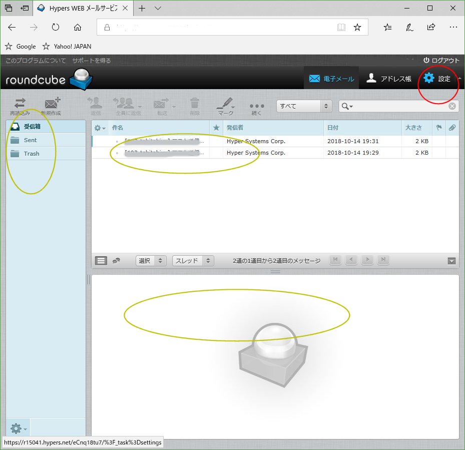Screen dimensions: 465x450
Task: Open the Trash folder
Action: (32, 154)
